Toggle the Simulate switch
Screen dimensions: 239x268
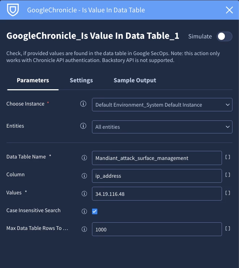(x=224, y=36)
